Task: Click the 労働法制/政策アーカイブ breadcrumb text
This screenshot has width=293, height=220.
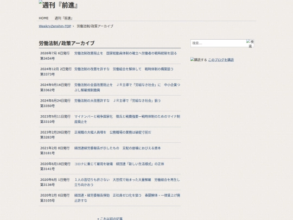Action: coord(95,26)
